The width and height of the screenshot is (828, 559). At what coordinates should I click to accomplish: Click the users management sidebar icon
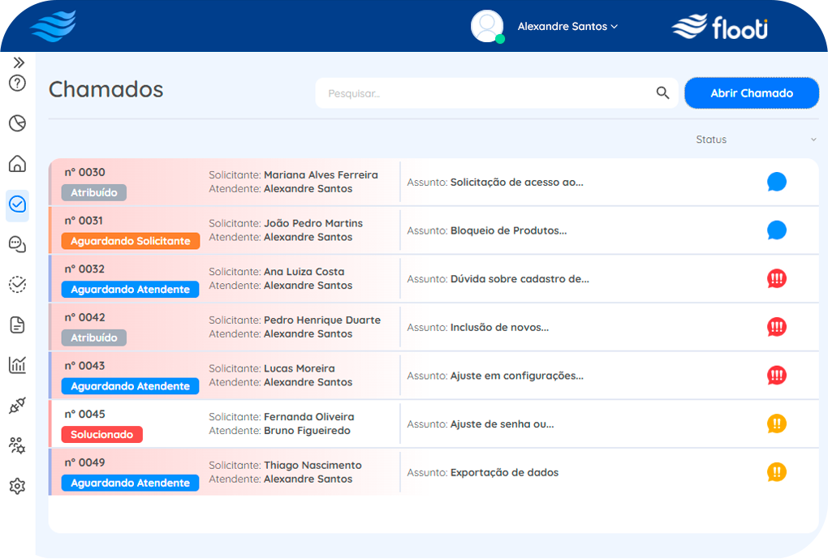coord(17,445)
